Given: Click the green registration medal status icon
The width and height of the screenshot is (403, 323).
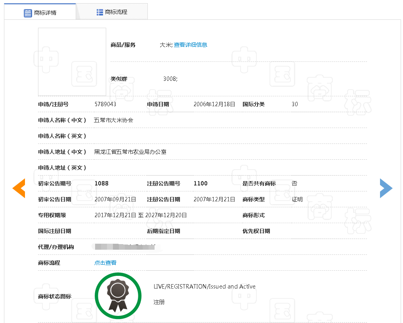Looking at the screenshot, I should coord(118,296).
